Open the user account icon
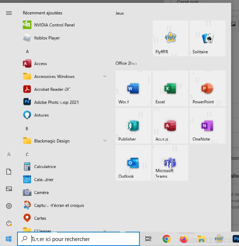 click(x=9, y=154)
